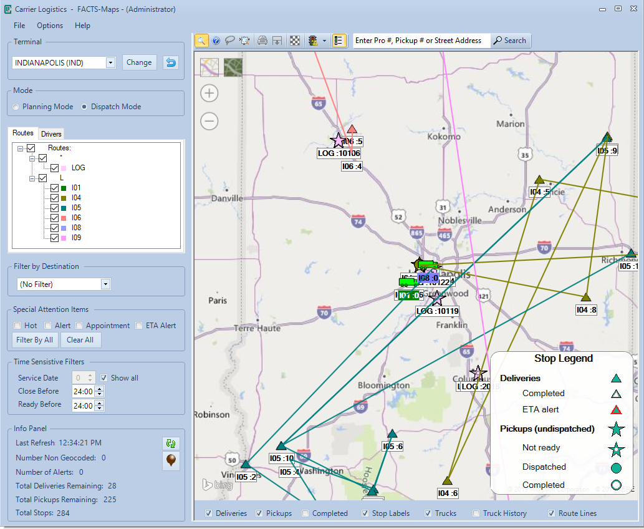Click the green refresh icon in Info Panel

[170, 444]
